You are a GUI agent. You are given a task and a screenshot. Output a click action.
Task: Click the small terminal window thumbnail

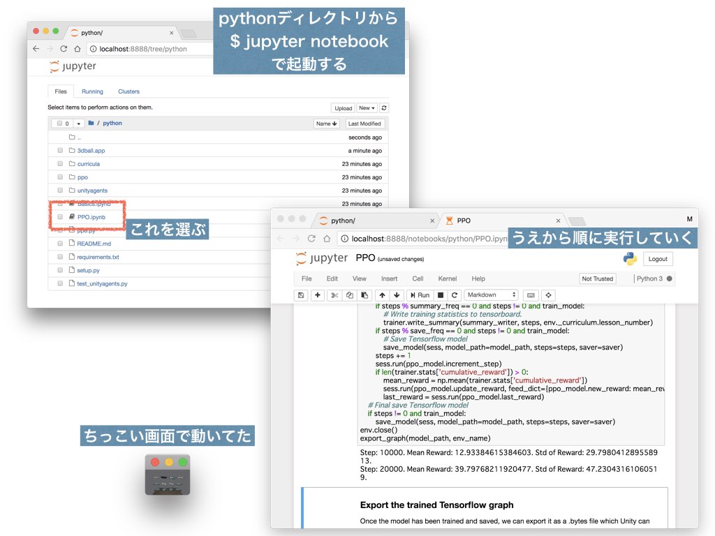(x=168, y=475)
